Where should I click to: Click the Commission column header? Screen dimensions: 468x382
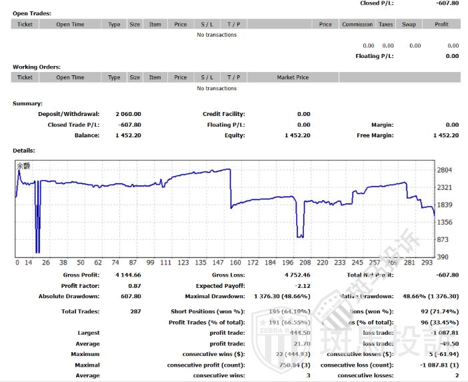point(357,24)
